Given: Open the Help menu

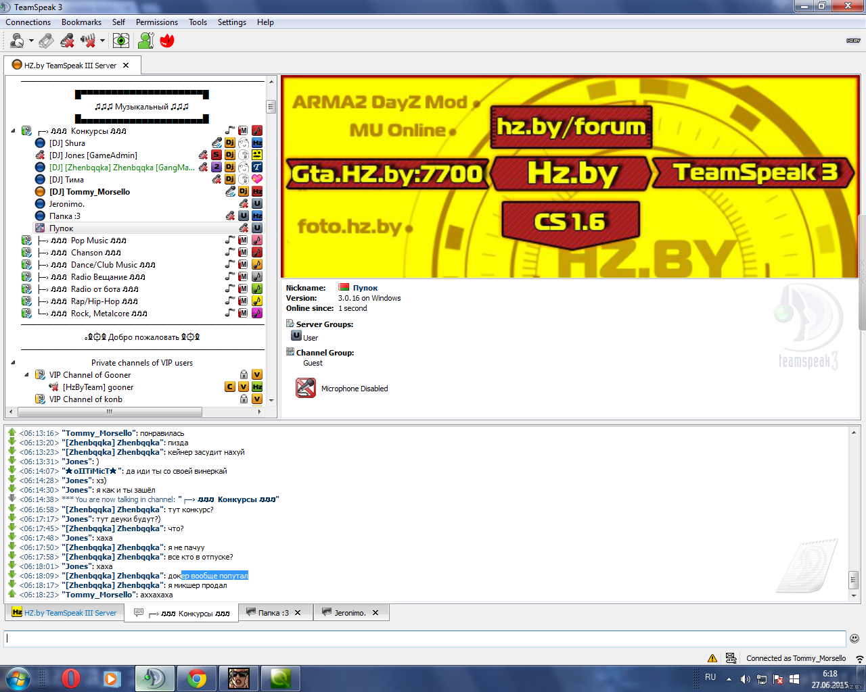Looking at the screenshot, I should pos(265,22).
